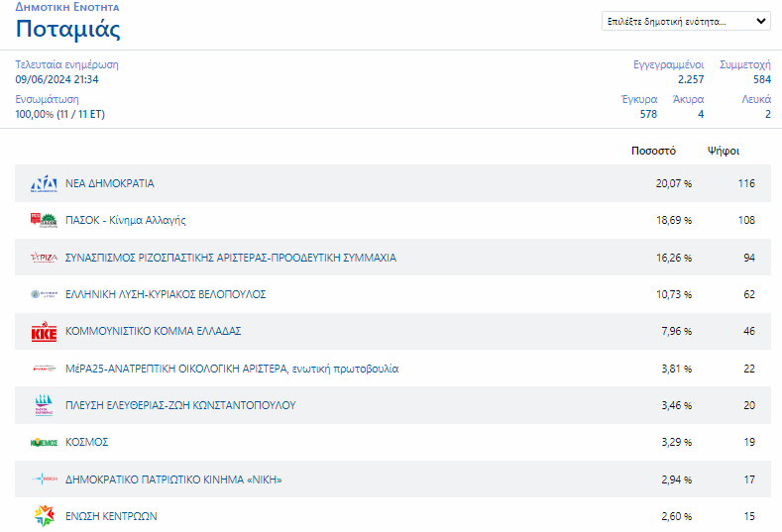
Task: Click the Άκυρα invalid ballots label
Action: [688, 99]
